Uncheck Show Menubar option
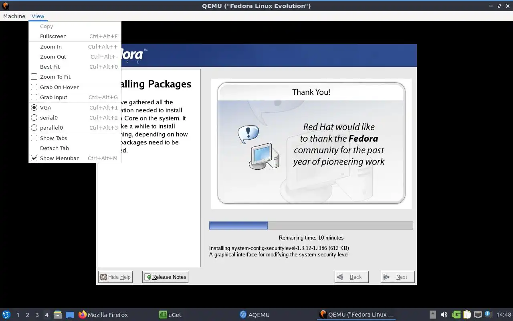Viewport: 513px width, 321px height. [75, 158]
